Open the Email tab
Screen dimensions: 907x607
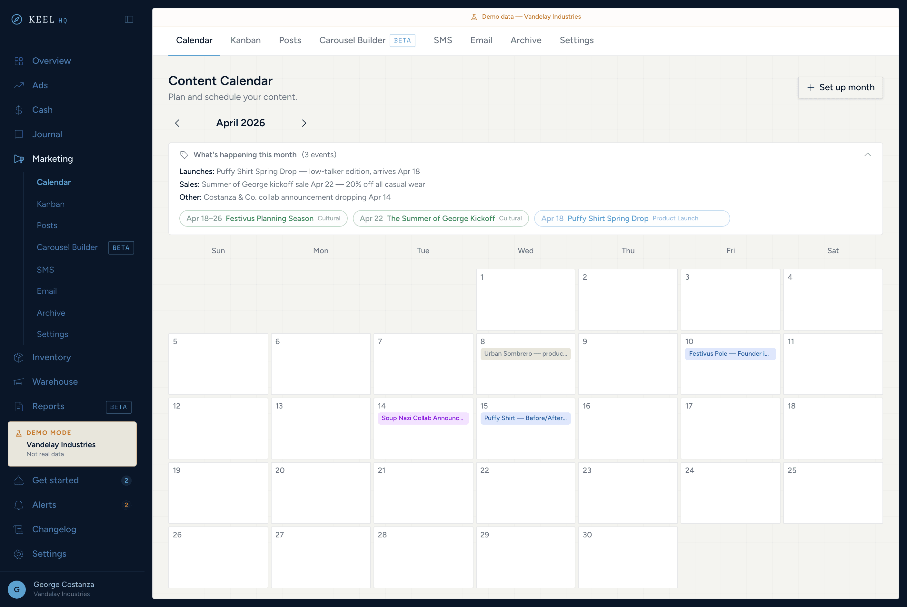481,40
